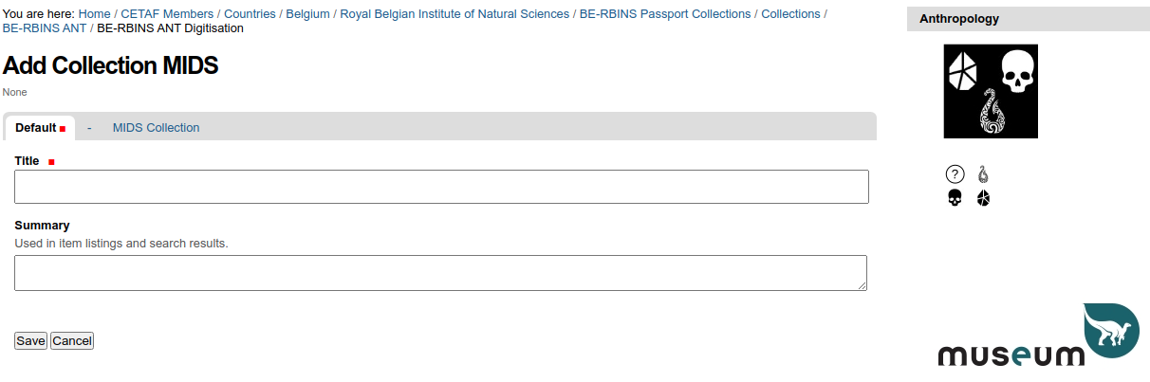Image resolution: width=1150 pixels, height=382 pixels.
Task: Switch to the MIDS Collection tab
Action: [156, 128]
